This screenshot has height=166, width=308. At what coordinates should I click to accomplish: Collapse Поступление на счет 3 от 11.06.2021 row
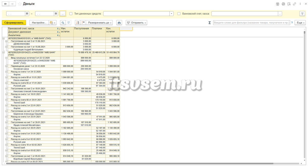[6, 41]
